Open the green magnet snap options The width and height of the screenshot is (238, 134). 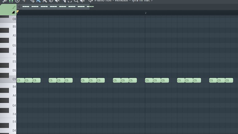coord(11,1)
